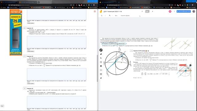197x111 pixels.
Task: Click the number box beside the last Задание 16
Action: tap(25, 88)
